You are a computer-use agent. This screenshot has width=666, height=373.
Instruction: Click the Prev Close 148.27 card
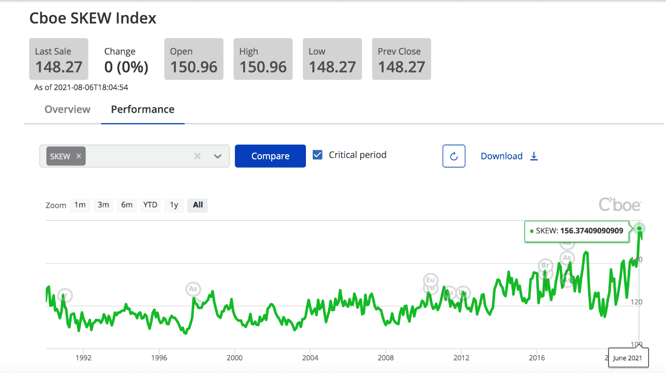pyautogui.click(x=401, y=59)
